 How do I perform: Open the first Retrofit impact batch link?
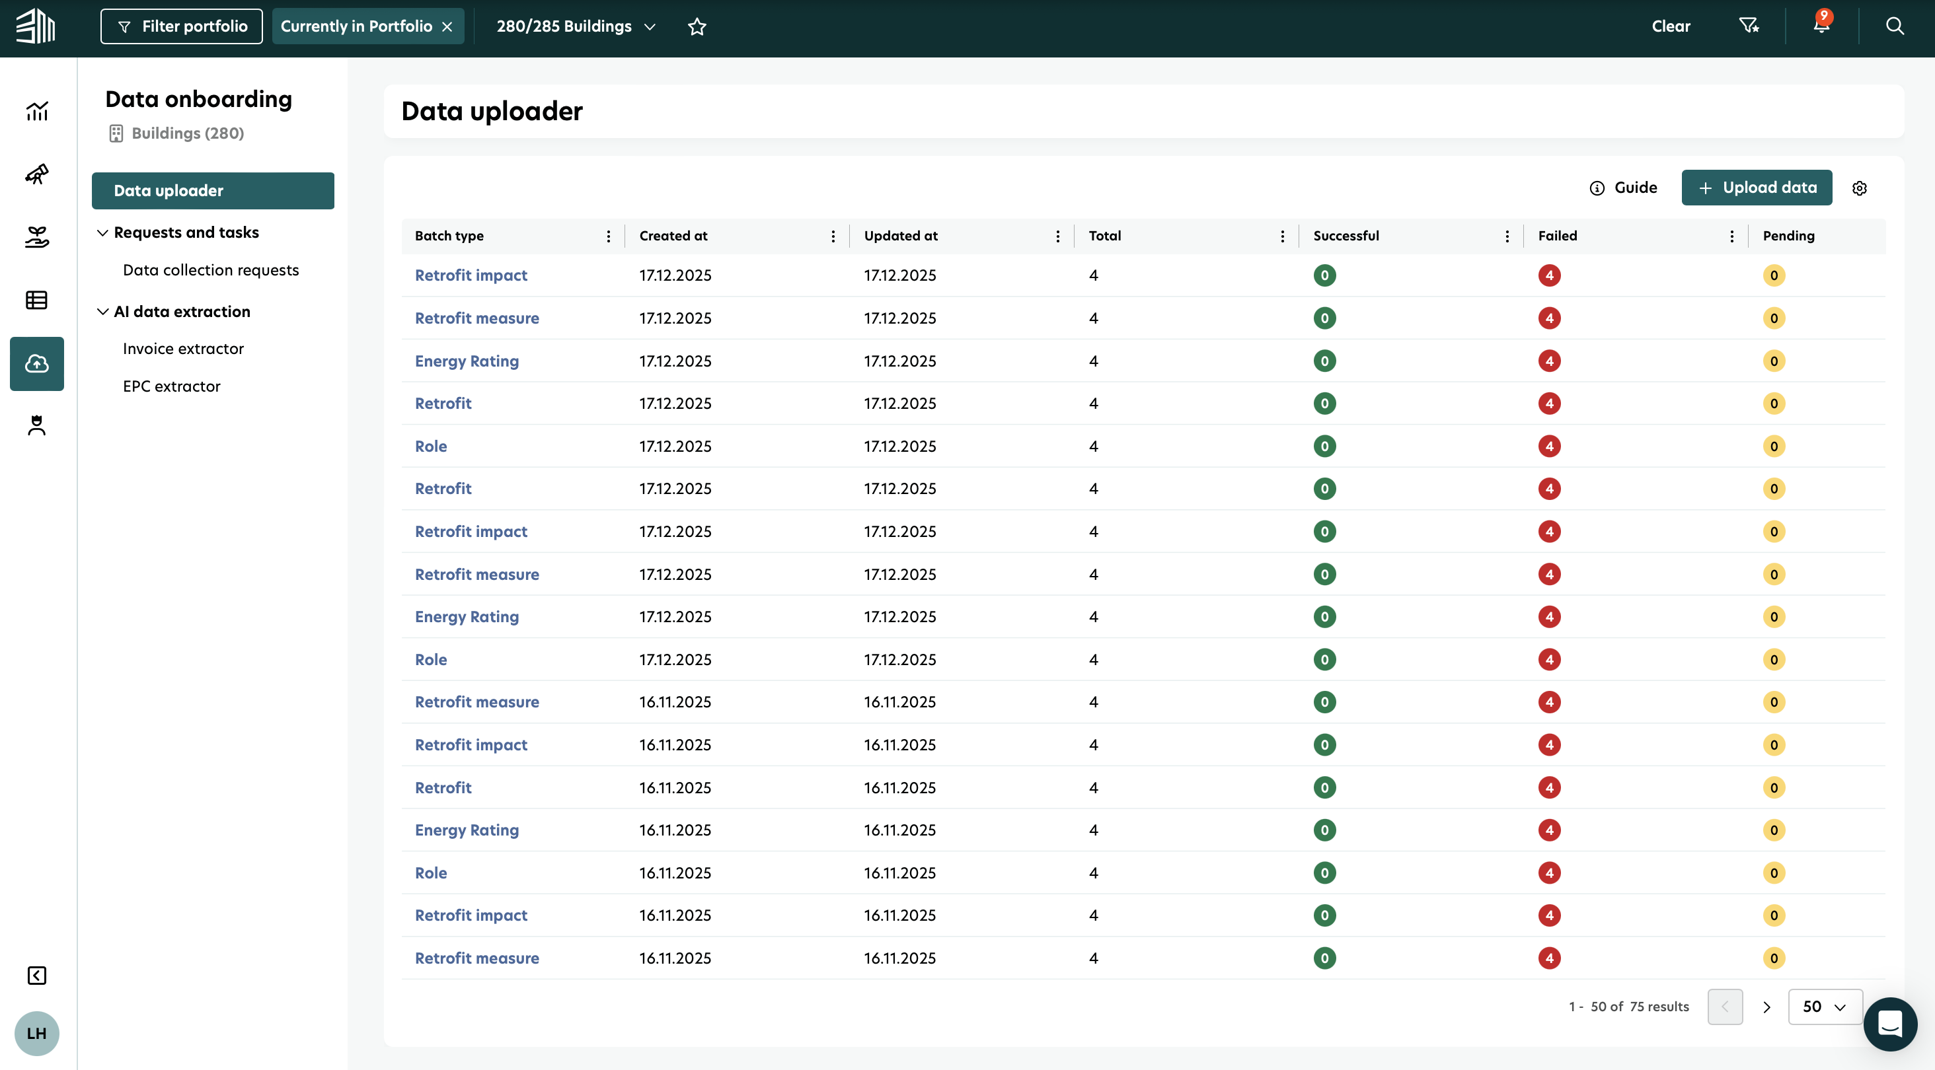471,275
